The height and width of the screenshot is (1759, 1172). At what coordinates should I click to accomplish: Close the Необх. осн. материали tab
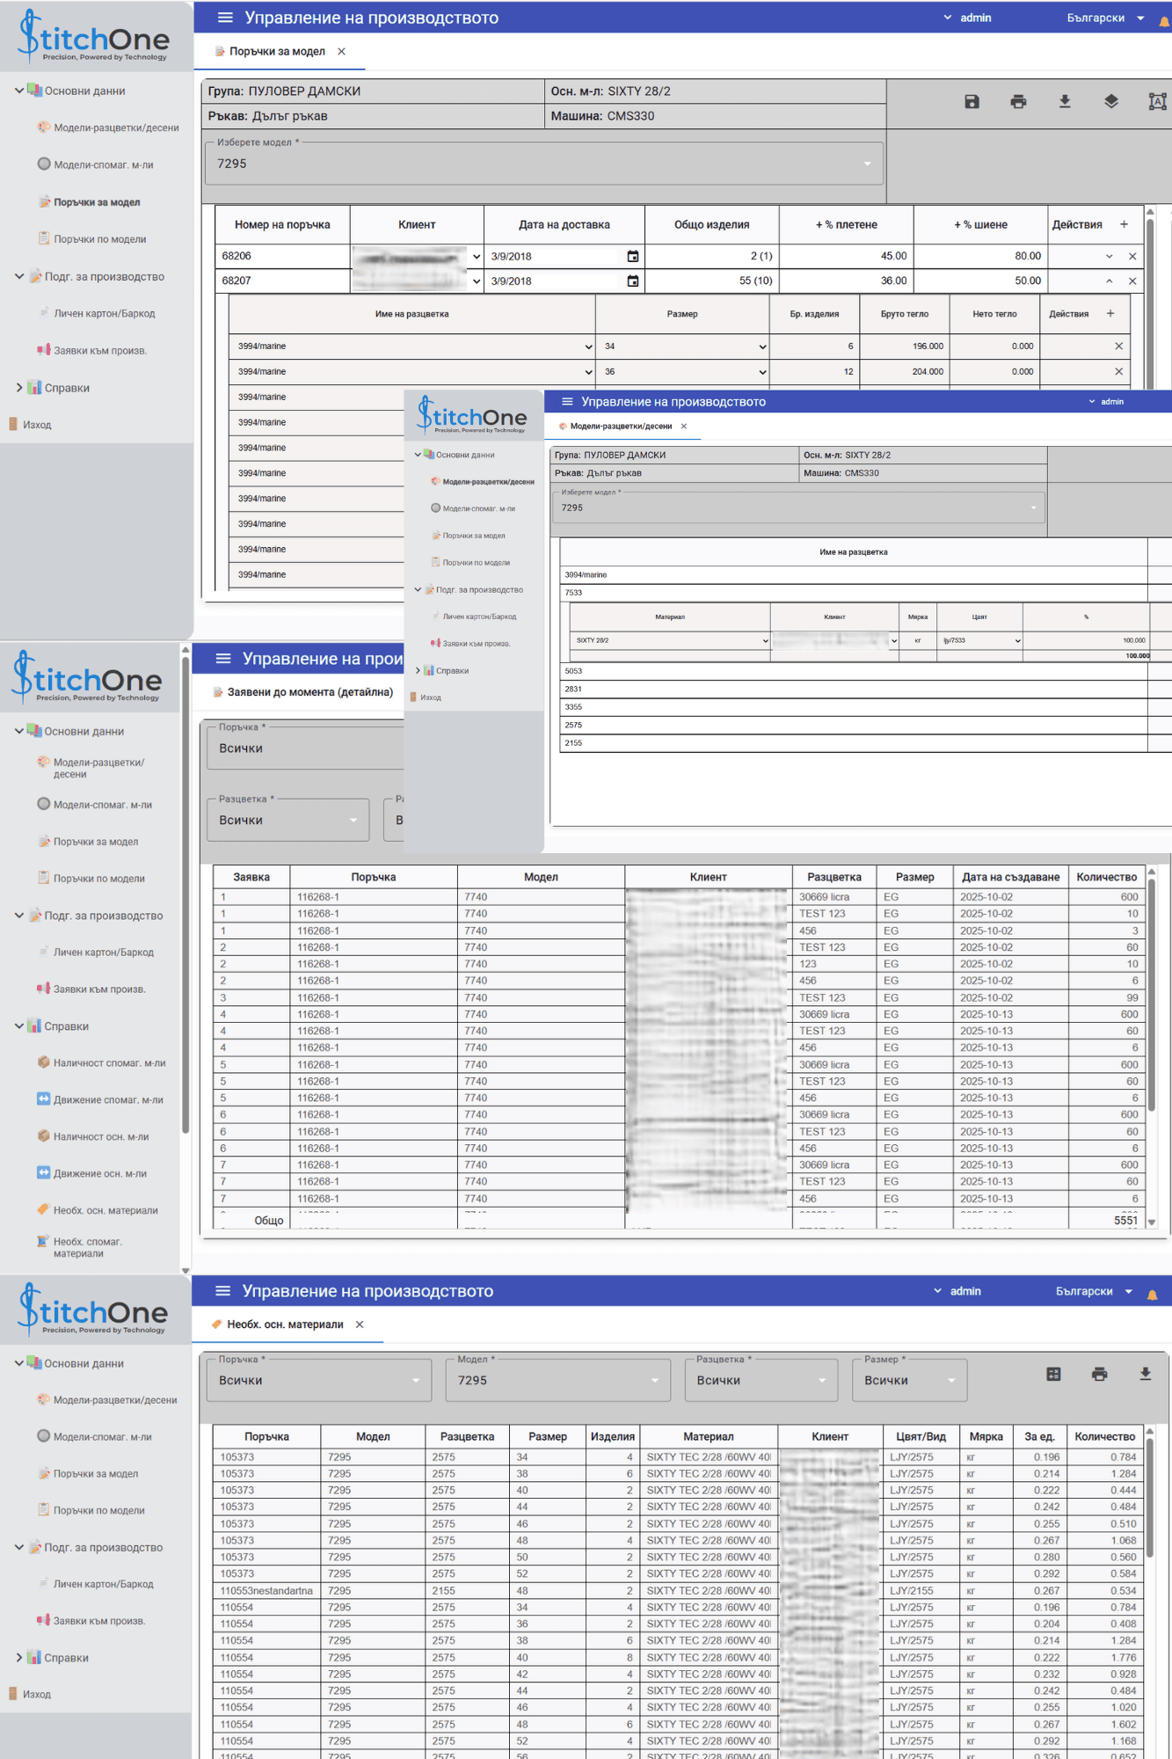tap(360, 1325)
